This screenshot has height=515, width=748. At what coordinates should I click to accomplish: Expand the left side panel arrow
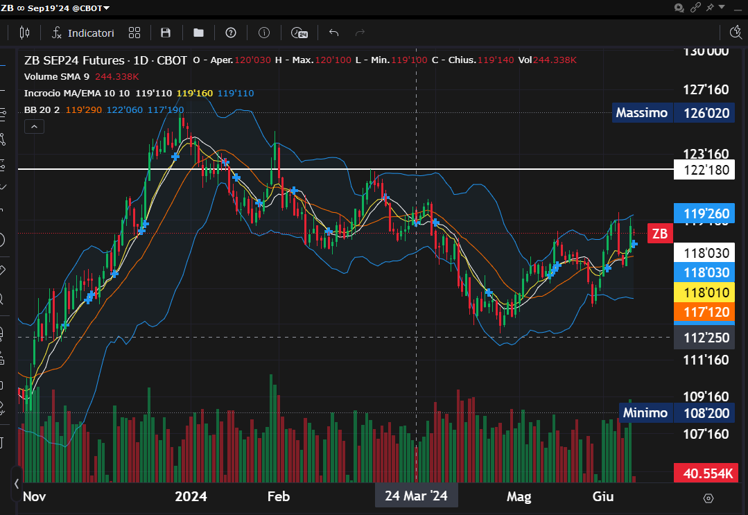point(17,484)
